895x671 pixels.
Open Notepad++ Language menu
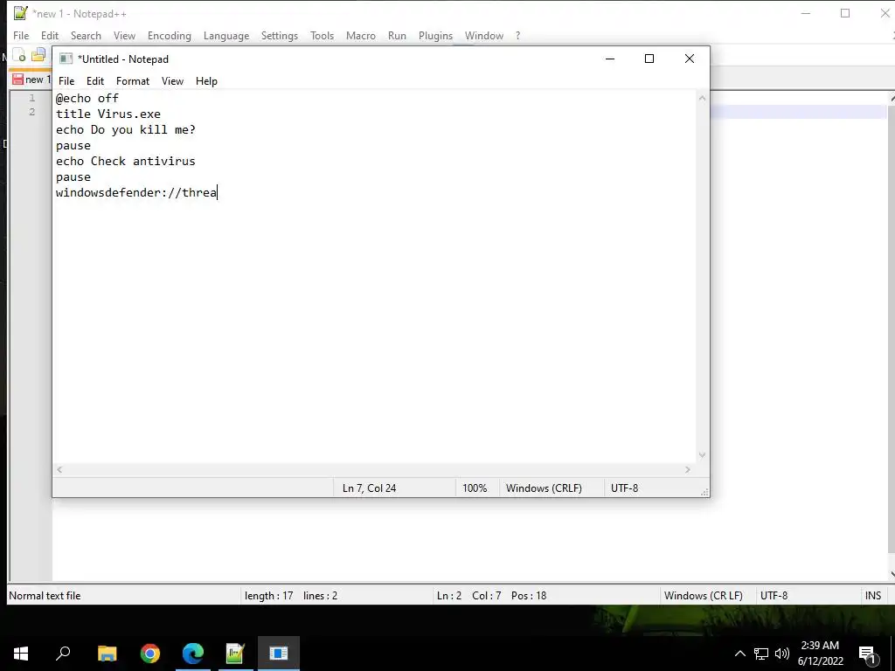(226, 35)
